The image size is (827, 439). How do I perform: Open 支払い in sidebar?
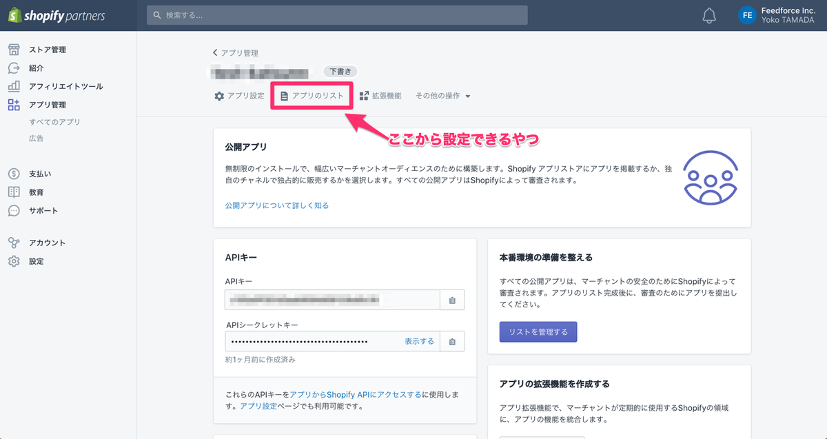[40, 174]
